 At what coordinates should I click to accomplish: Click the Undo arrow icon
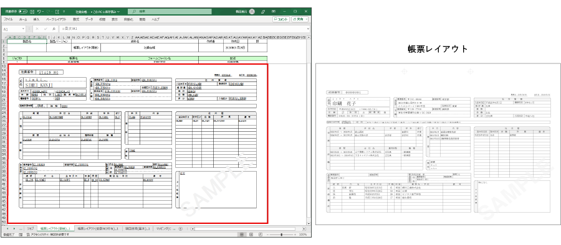(x=39, y=11)
